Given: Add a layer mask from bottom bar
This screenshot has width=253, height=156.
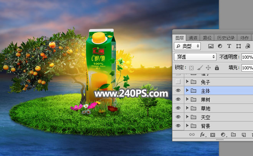Looking at the screenshot, I should (213, 135).
